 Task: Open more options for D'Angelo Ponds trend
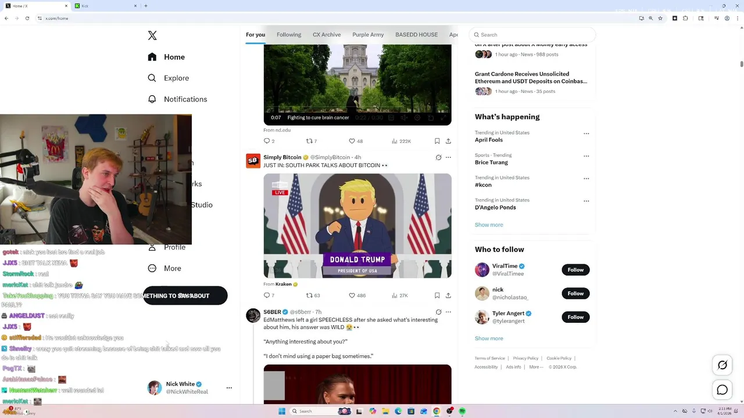click(x=586, y=201)
